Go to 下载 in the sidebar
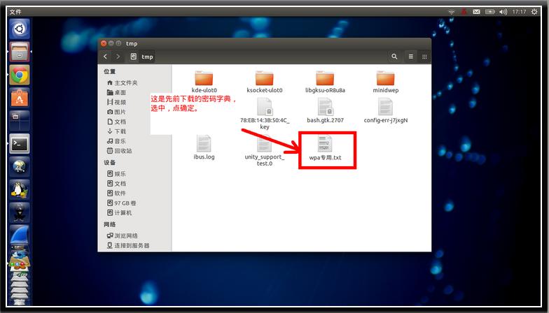This screenshot has height=313, width=549. click(x=120, y=131)
